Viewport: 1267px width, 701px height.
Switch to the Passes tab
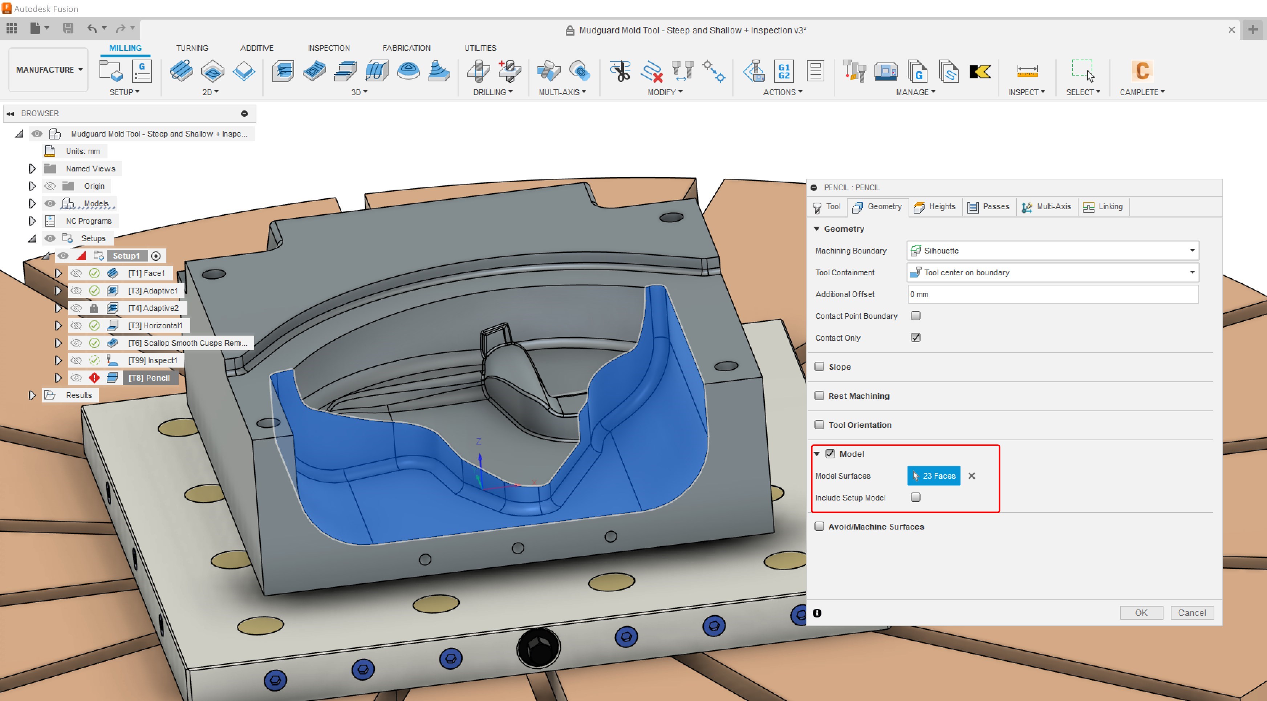point(988,207)
